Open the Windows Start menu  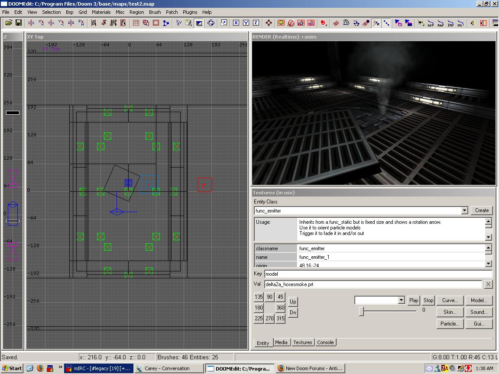tap(12, 368)
